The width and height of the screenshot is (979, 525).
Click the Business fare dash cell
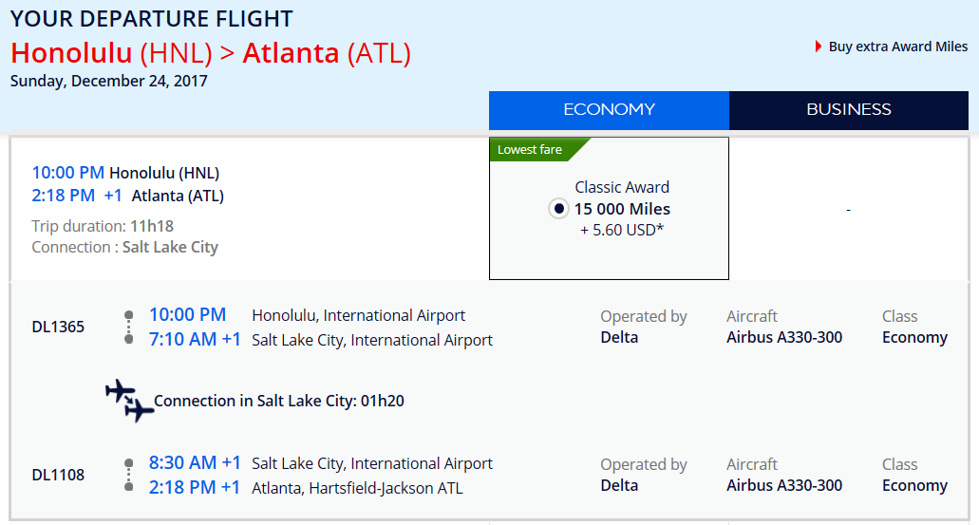(x=849, y=210)
